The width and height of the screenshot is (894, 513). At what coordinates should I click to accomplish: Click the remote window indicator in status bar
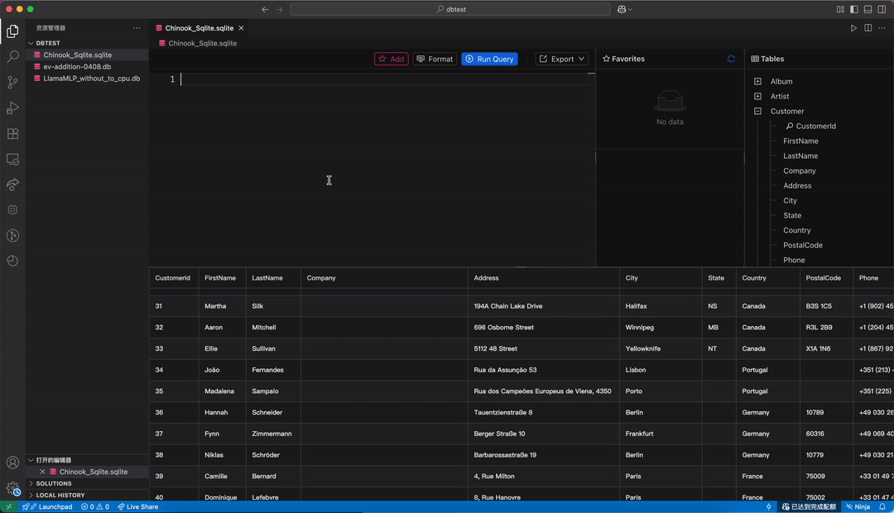point(9,506)
